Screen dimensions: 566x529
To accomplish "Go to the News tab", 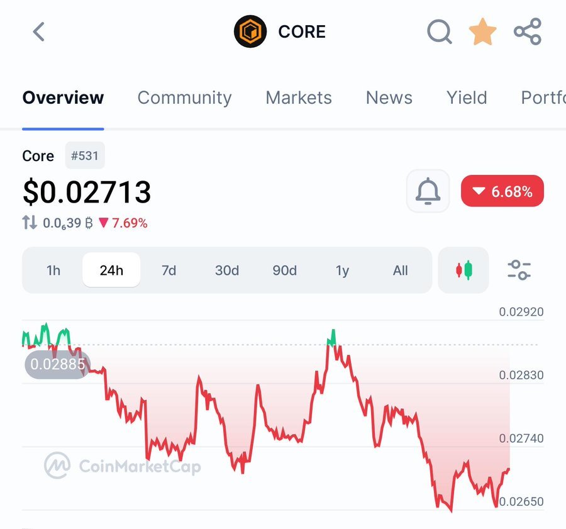I will (x=389, y=97).
